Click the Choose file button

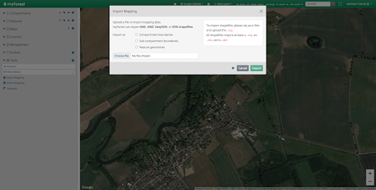click(x=121, y=56)
